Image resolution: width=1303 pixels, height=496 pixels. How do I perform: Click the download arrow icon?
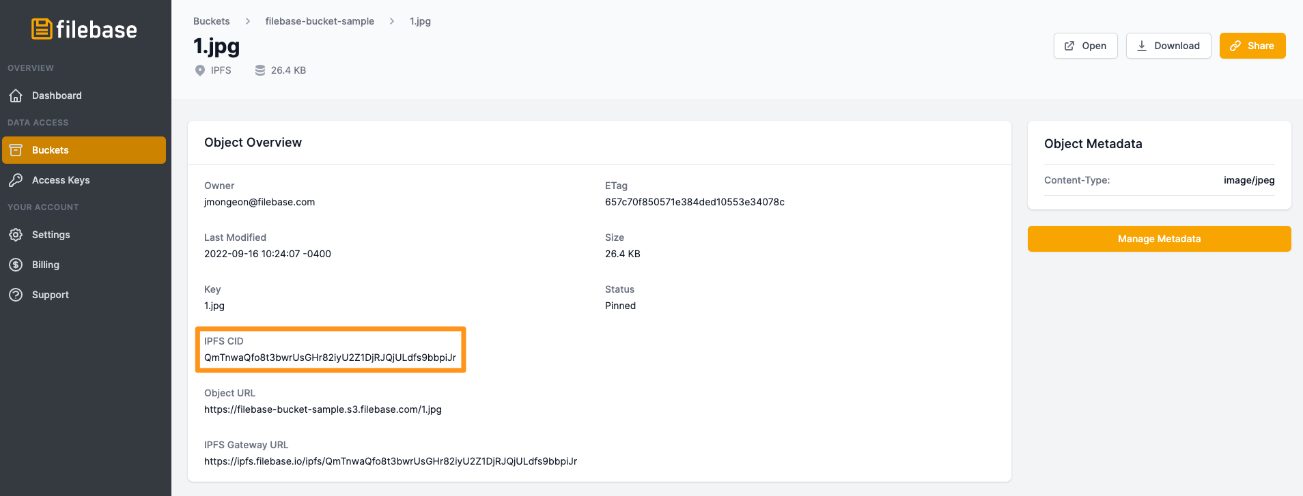(1142, 46)
